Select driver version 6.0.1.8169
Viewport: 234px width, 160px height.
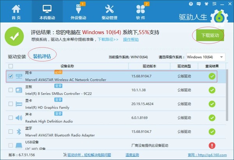pyautogui.click(x=139, y=118)
